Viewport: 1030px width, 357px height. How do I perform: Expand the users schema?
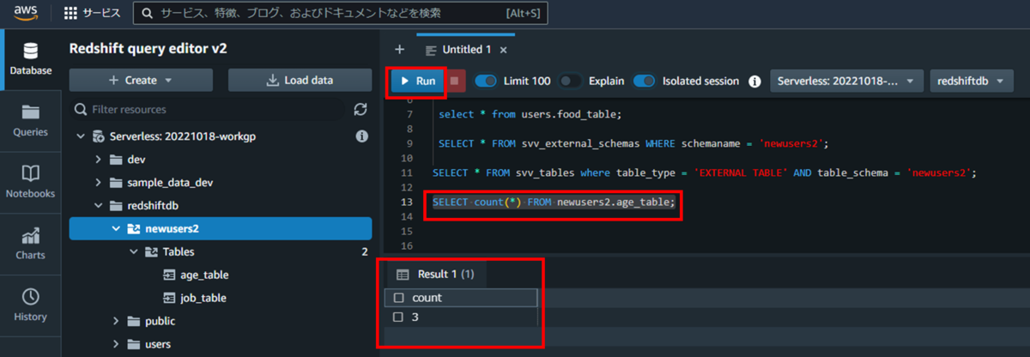pyautogui.click(x=117, y=345)
